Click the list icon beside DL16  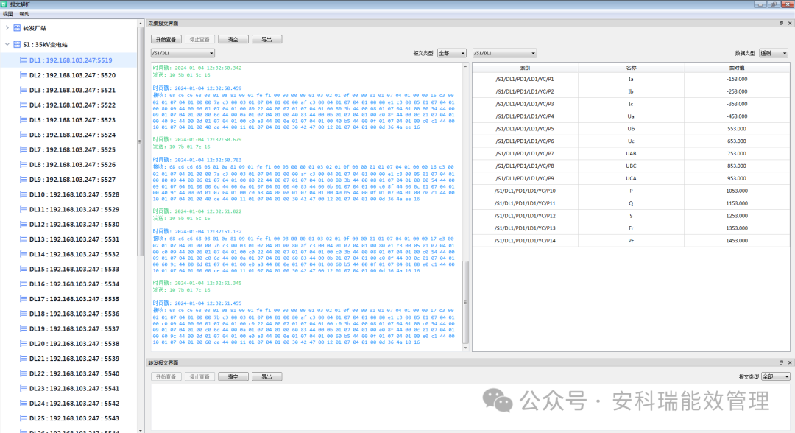click(x=23, y=284)
